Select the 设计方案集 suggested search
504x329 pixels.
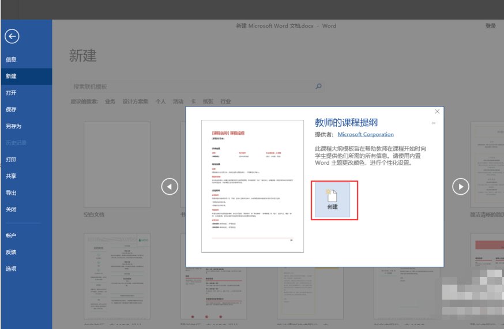135,101
